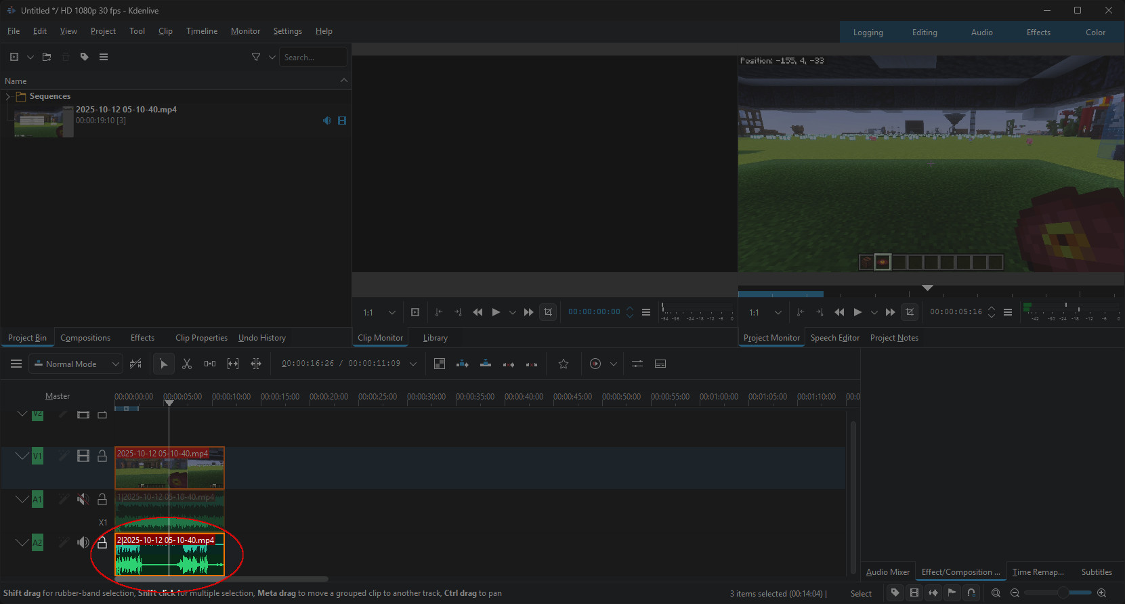Click the timeline zoom slider handle
1125x604 pixels.
[x=1063, y=593]
